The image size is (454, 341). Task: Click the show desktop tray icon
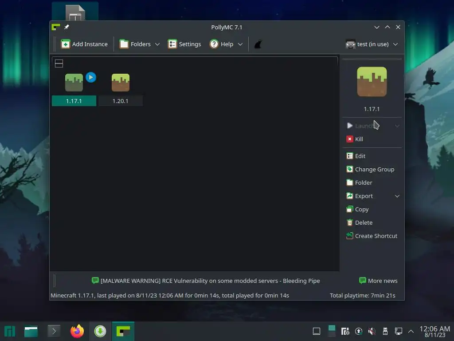317,331
